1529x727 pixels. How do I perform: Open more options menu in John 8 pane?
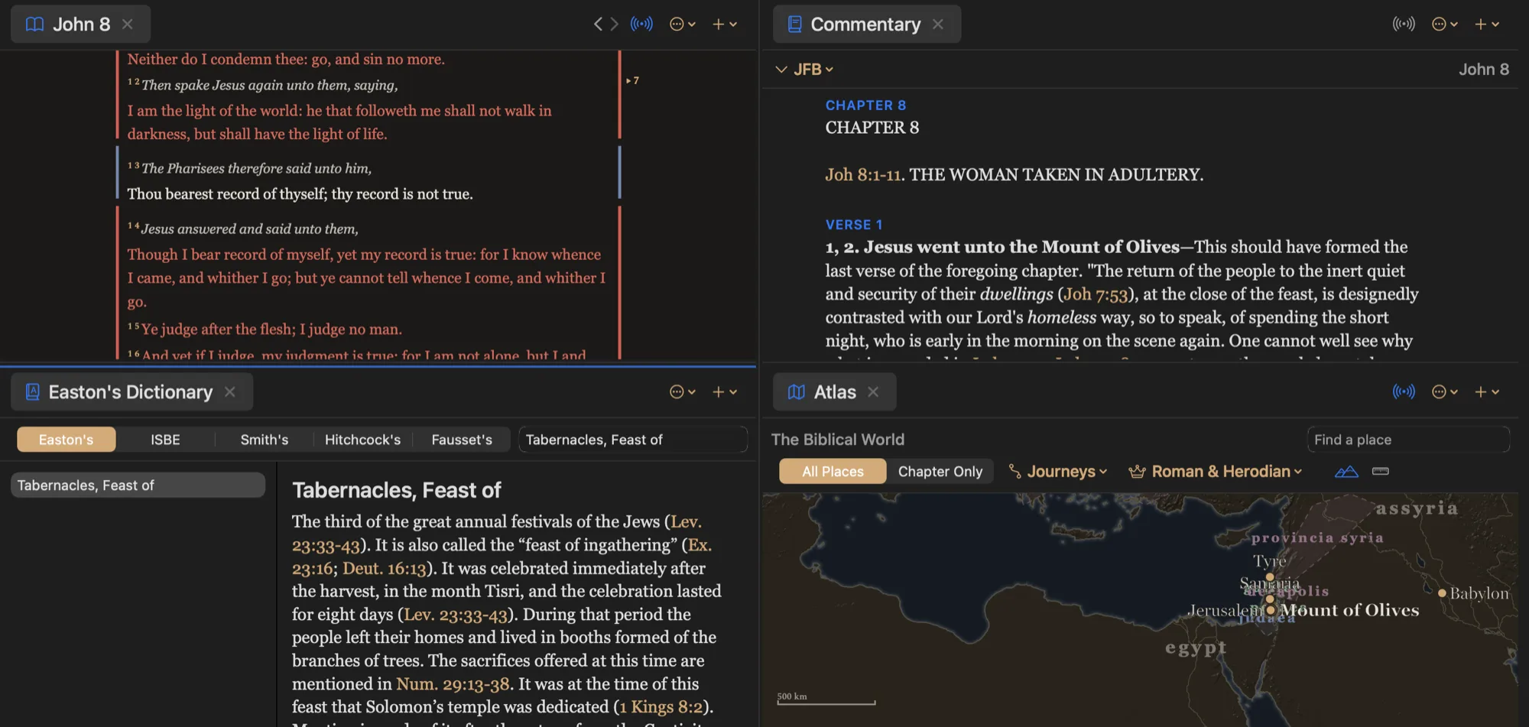pos(682,24)
